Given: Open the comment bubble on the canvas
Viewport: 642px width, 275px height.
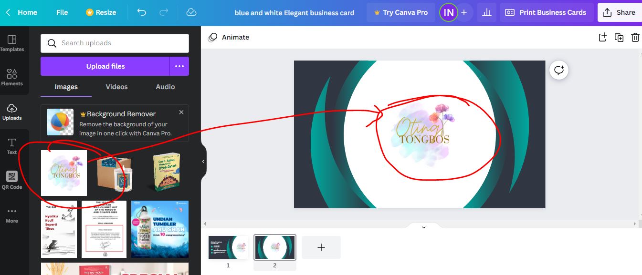Looking at the screenshot, I should coord(558,70).
